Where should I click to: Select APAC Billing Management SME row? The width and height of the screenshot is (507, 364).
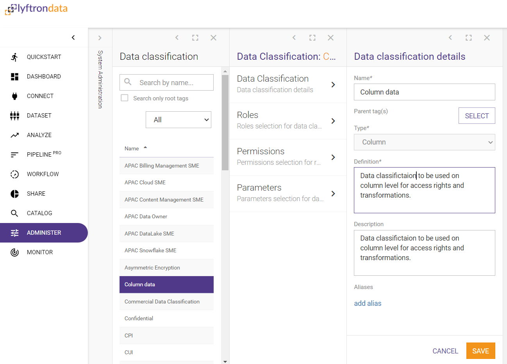coord(166,166)
